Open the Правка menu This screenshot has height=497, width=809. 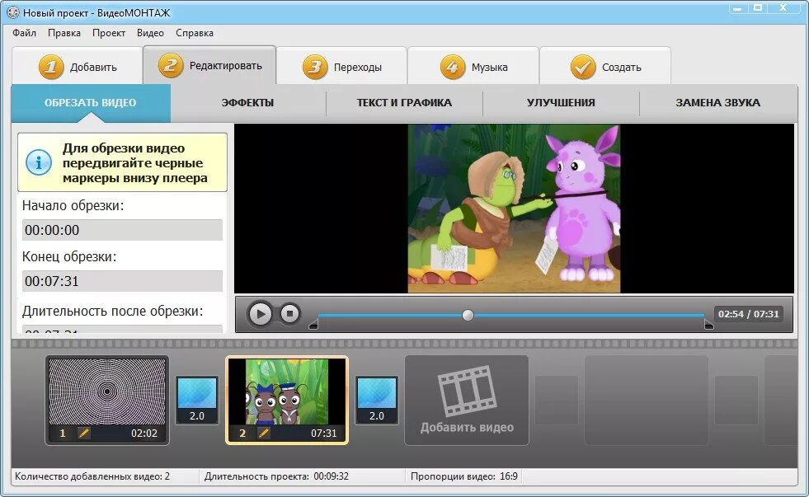64,33
